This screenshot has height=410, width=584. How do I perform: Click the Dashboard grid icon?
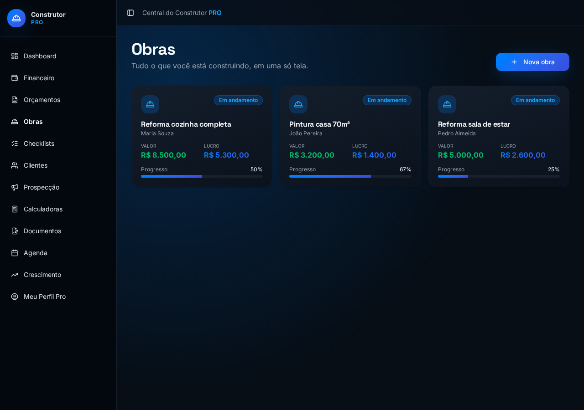tap(15, 56)
